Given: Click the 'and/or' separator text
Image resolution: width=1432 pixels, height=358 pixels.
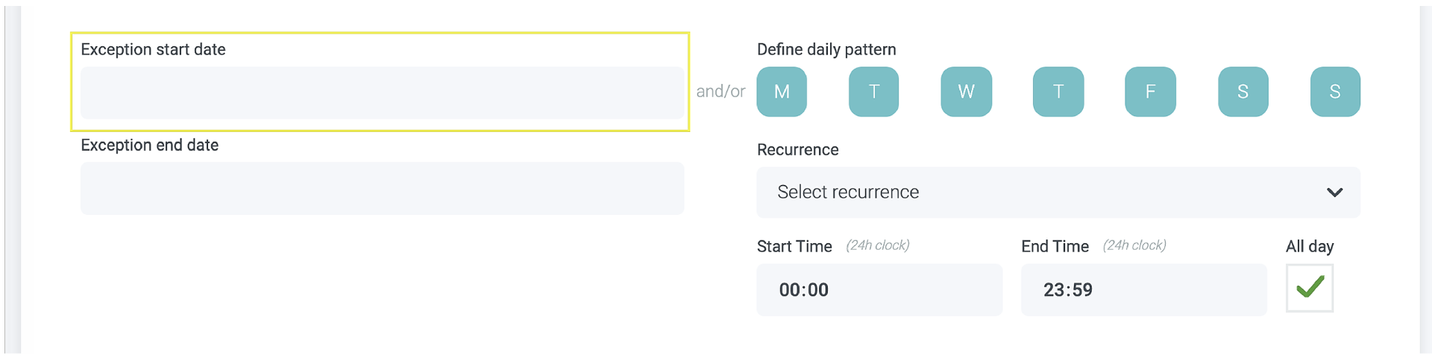Looking at the screenshot, I should [720, 91].
